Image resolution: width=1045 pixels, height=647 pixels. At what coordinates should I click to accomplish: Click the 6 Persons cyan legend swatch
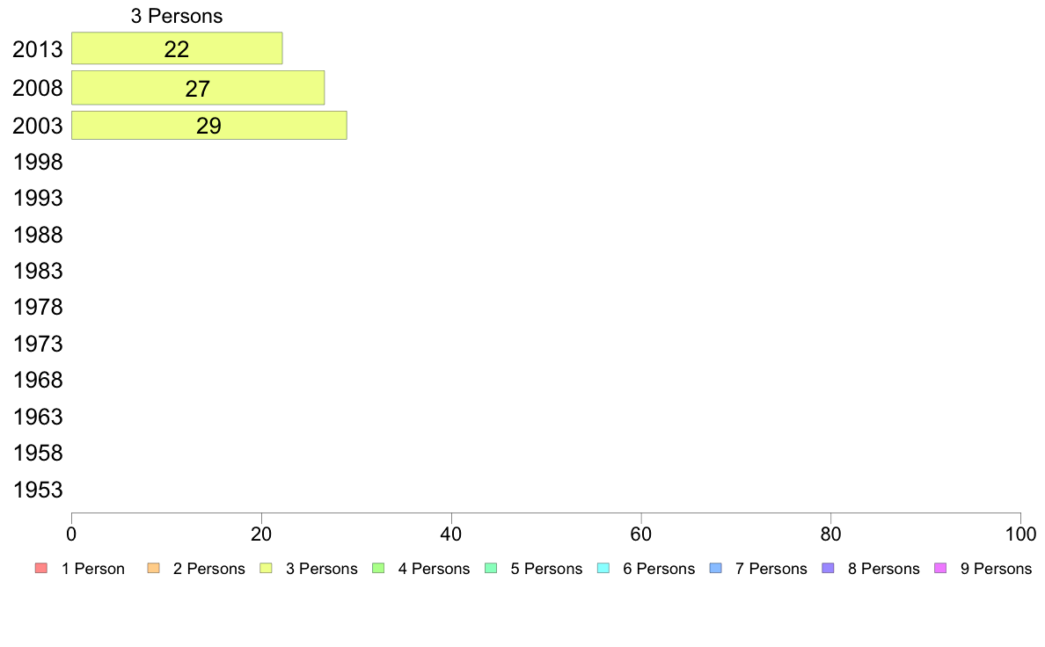pyautogui.click(x=603, y=569)
